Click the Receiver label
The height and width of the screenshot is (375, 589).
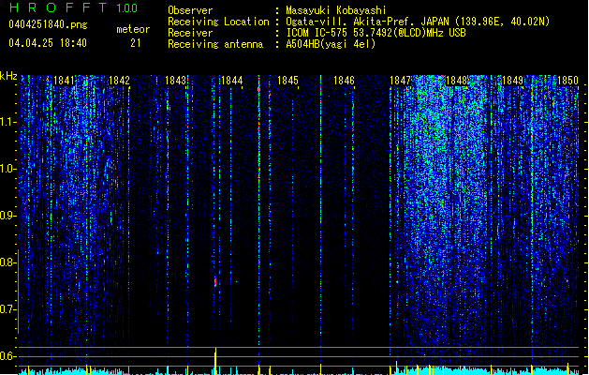[x=190, y=33]
